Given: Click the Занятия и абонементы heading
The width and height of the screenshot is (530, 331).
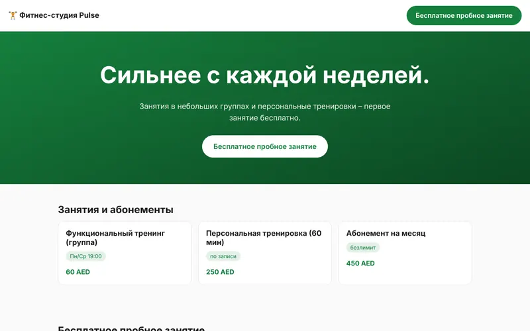Looking at the screenshot, I should tap(115, 210).
